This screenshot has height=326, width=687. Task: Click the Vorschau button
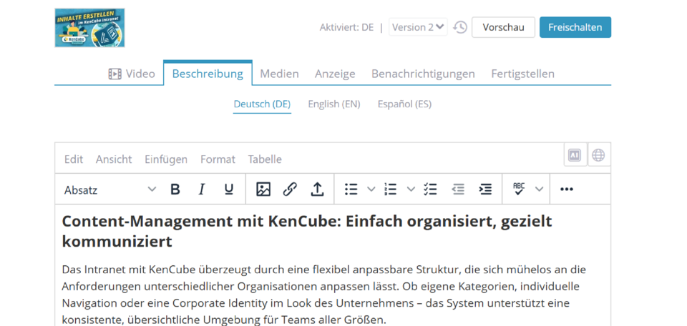pyautogui.click(x=503, y=27)
